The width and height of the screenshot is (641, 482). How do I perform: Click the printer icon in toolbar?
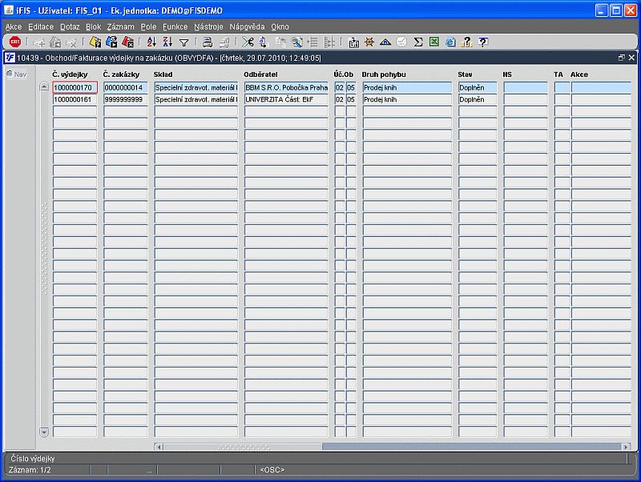coord(208,42)
